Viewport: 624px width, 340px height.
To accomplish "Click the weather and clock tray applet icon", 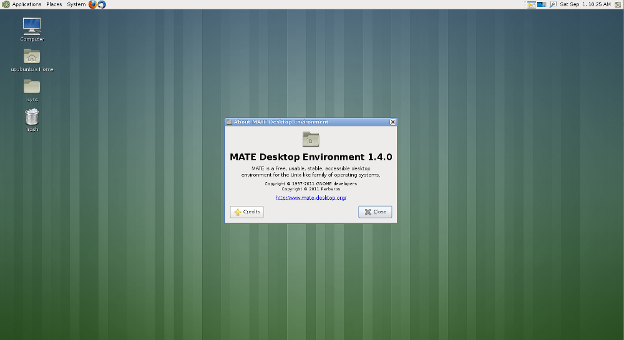I will pos(531,4).
